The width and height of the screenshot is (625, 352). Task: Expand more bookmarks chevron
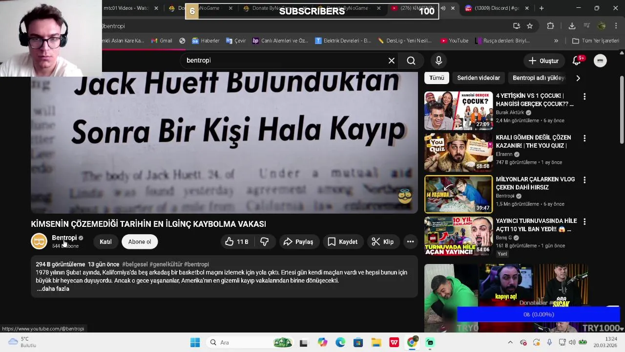[556, 41]
